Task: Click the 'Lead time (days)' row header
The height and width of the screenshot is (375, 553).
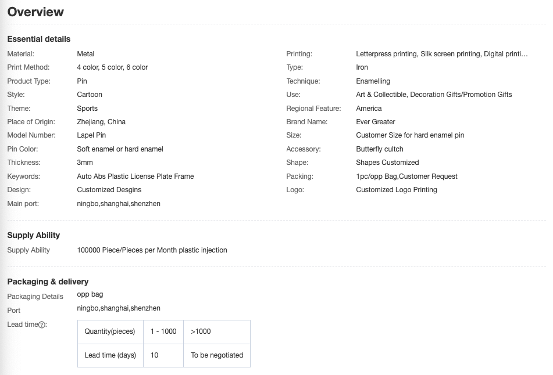Action: pyautogui.click(x=110, y=355)
